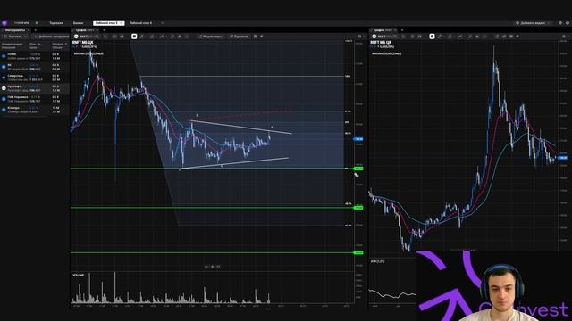Select the Инструменты panel tab
This screenshot has width=572, height=321.
pos(14,30)
